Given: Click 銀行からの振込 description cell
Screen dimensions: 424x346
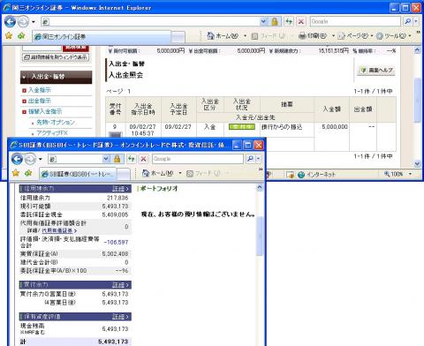Looking at the screenshot, I should click(x=282, y=127).
